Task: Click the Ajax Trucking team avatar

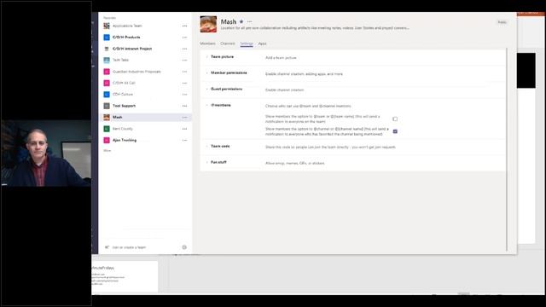Action: click(x=107, y=140)
